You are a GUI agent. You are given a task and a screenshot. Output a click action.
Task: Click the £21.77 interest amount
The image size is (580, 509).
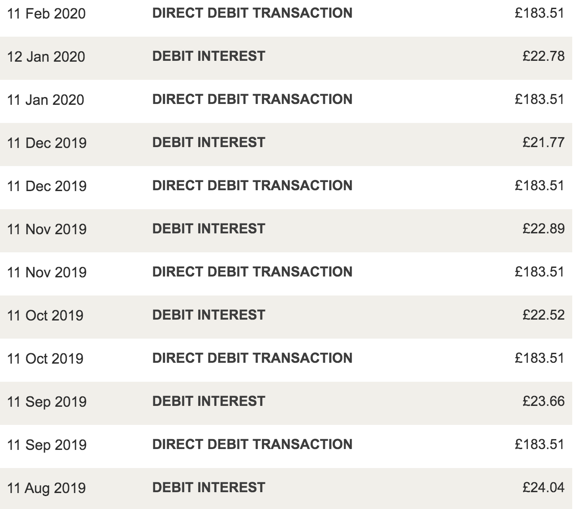tap(543, 143)
